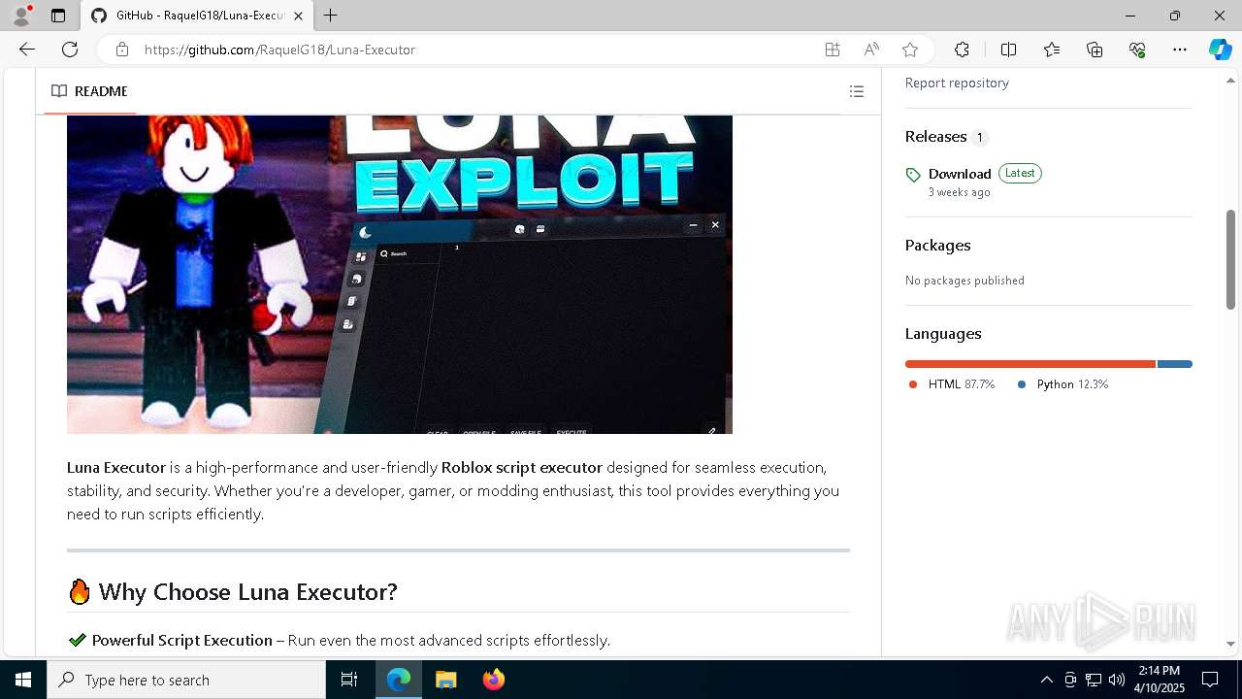Open Edge Settings and more menu
This screenshot has width=1242, height=699.
click(x=1180, y=50)
